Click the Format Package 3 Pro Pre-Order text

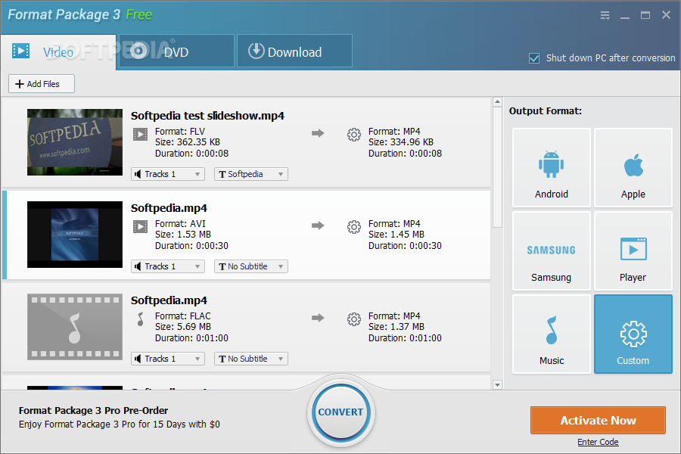93,411
